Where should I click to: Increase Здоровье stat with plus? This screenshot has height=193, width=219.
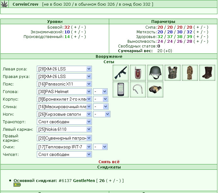(198, 37)
